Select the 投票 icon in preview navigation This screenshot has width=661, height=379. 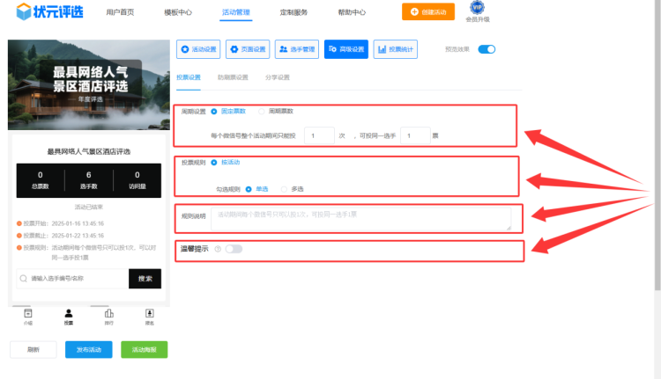(x=69, y=317)
